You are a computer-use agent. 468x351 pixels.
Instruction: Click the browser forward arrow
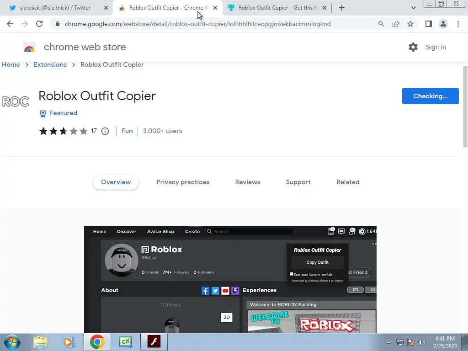25,24
